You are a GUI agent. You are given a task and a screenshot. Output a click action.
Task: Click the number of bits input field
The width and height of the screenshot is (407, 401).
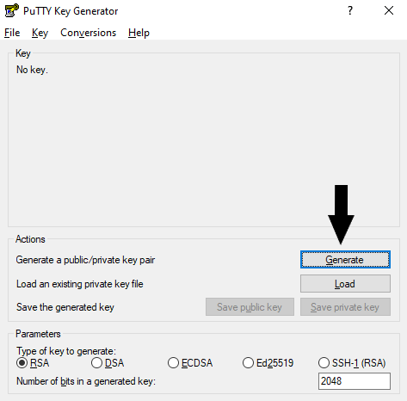(355, 381)
